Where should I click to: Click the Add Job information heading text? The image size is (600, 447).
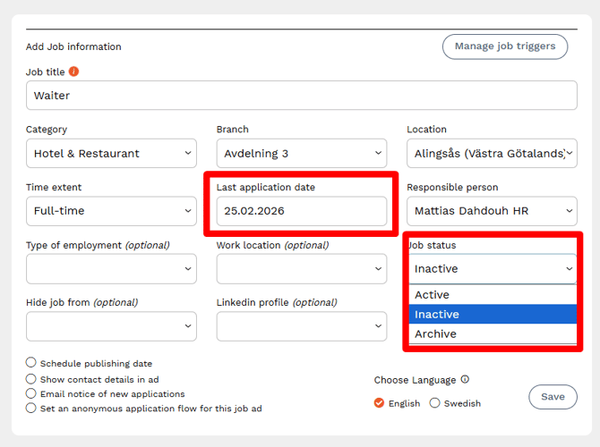73,46
